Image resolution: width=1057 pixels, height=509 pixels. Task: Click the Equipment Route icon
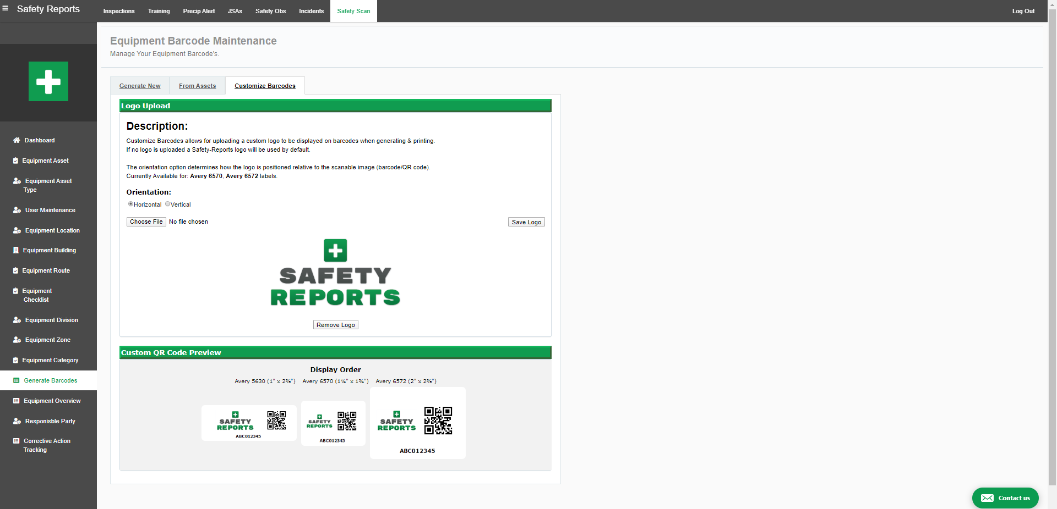click(16, 270)
